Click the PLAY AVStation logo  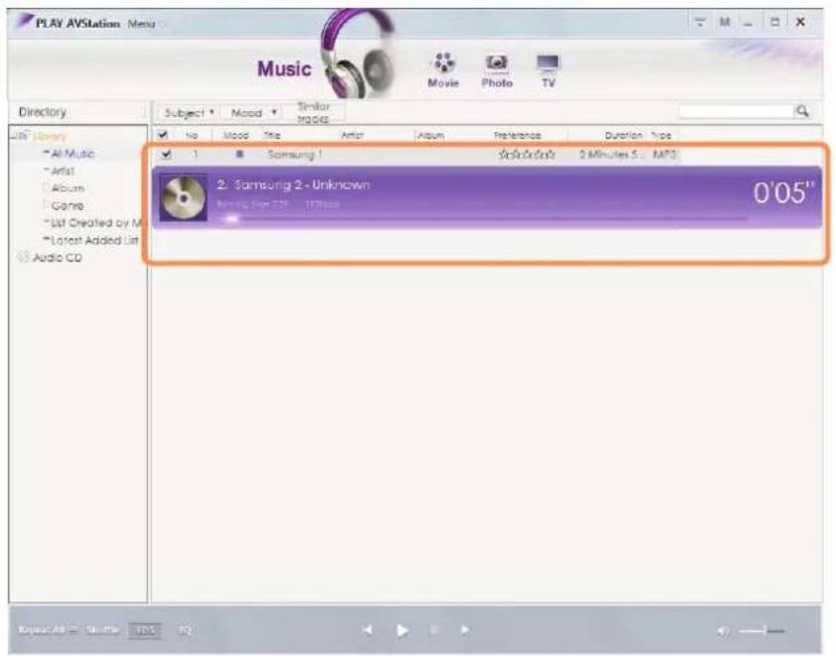pos(67,23)
